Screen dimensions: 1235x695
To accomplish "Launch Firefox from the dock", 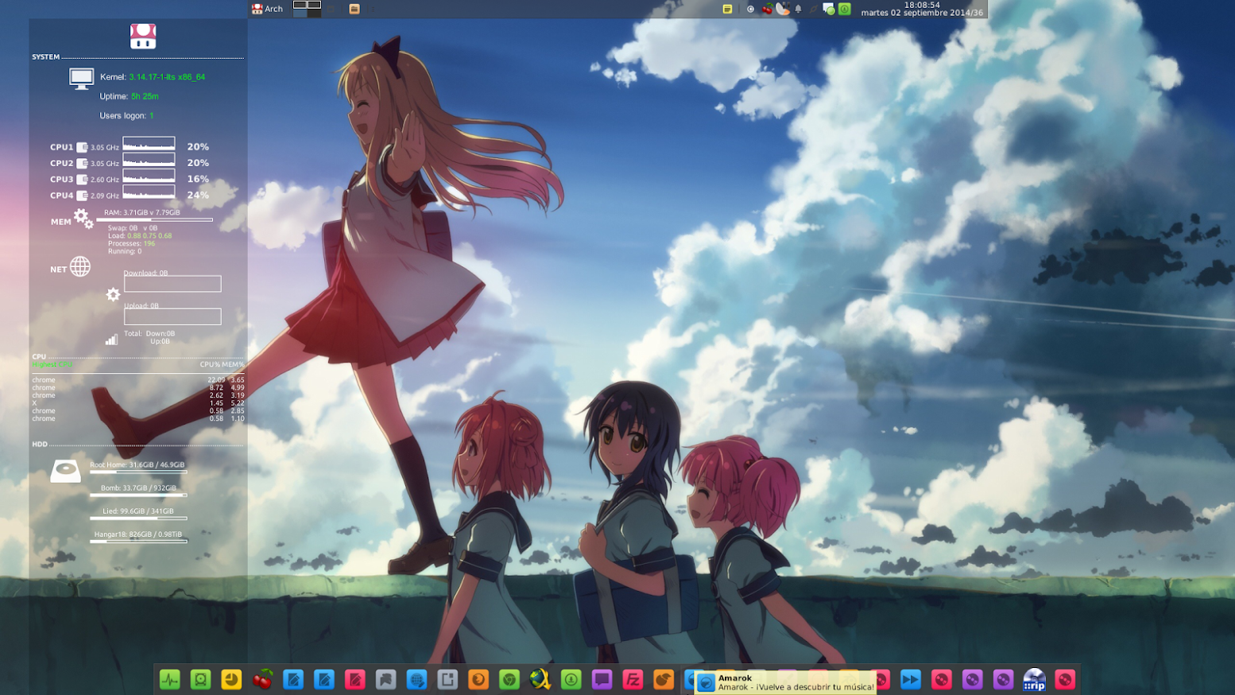I will coord(478,679).
